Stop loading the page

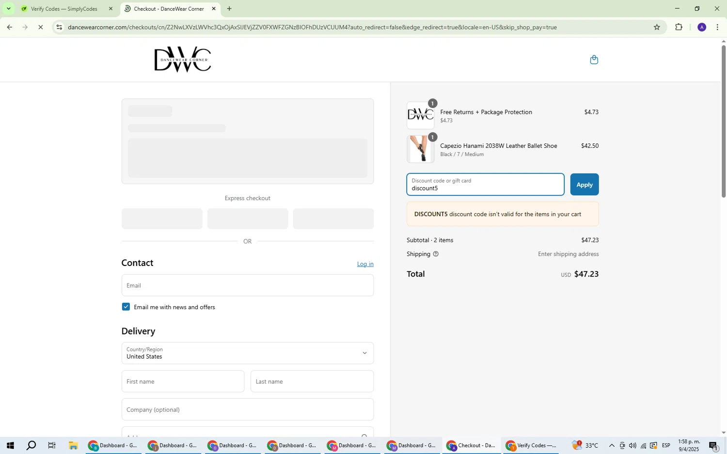point(41,27)
